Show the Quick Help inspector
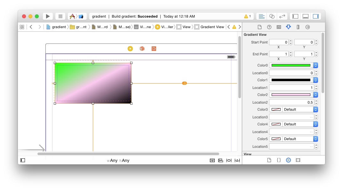The width and height of the screenshot is (343, 190). 269,27
